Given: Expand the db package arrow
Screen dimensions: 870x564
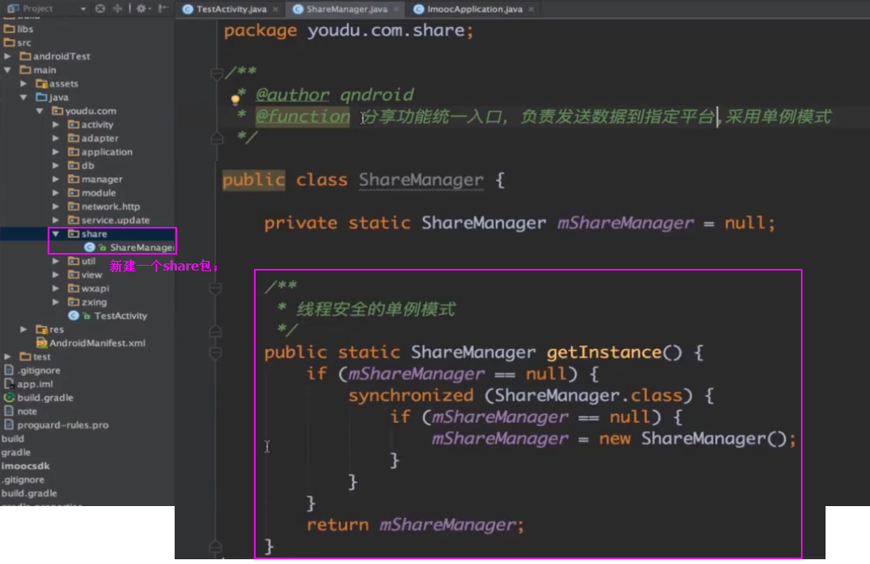Looking at the screenshot, I should 56,165.
